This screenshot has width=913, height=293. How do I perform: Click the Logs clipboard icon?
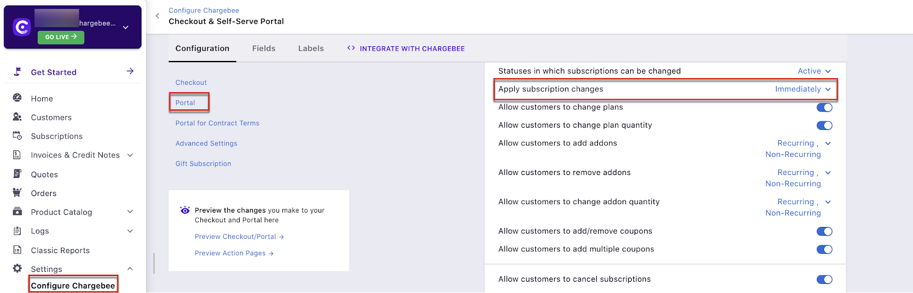[x=17, y=231]
